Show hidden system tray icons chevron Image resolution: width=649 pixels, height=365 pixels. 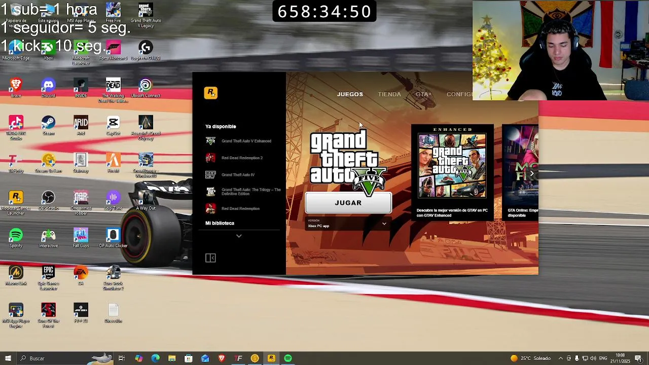[x=561, y=358]
